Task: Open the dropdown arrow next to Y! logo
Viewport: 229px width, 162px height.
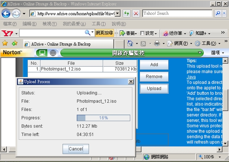Action: coord(16,34)
